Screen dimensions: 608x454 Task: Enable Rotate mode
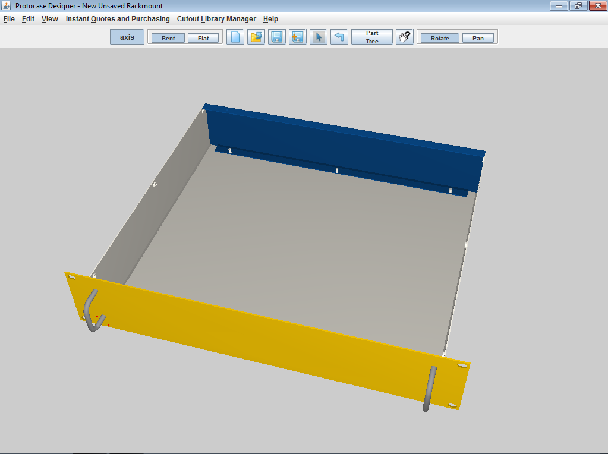[x=440, y=38]
